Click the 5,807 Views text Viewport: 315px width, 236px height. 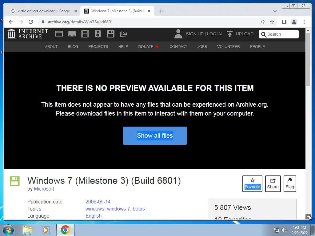coord(233,207)
